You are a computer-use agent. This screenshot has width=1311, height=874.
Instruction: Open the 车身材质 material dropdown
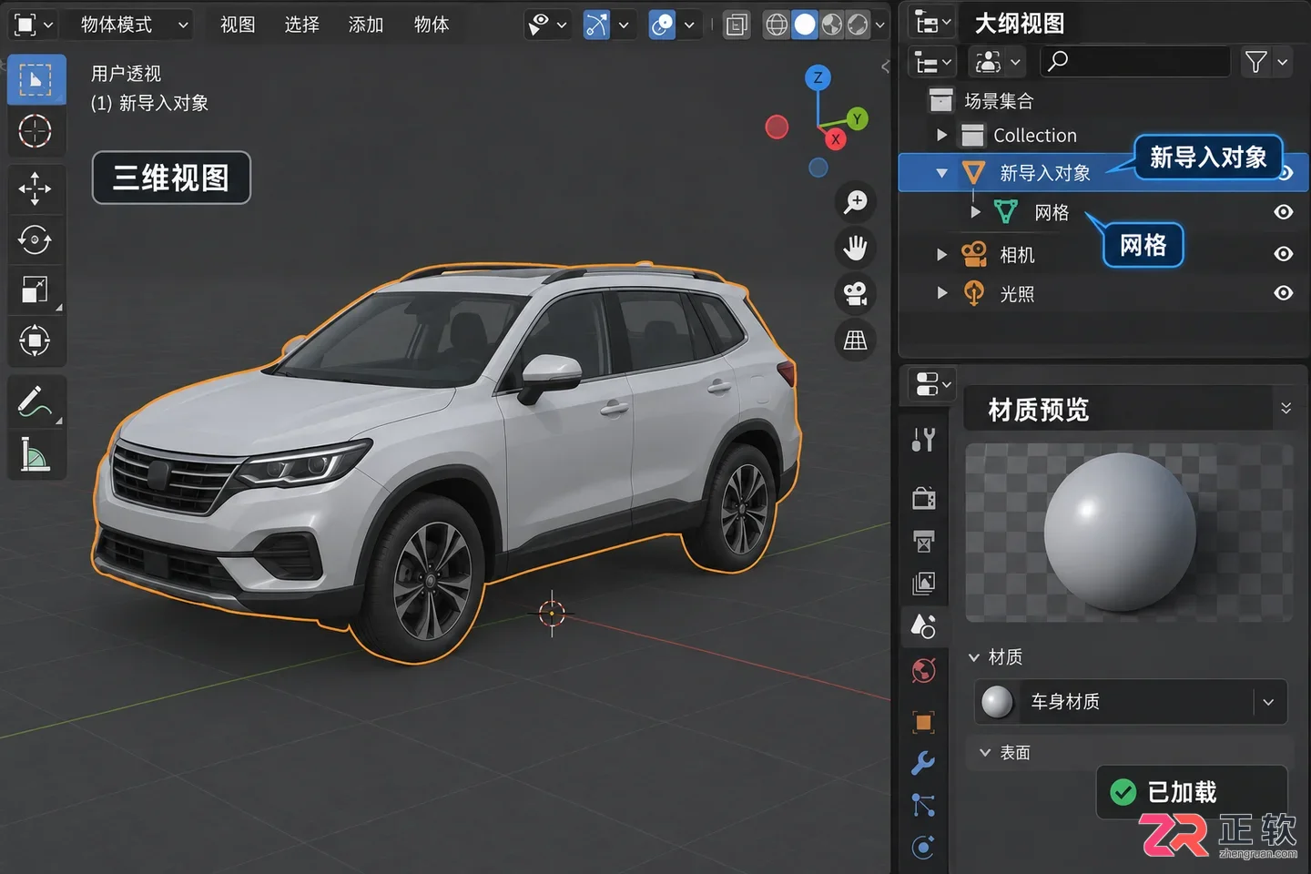tap(1269, 702)
